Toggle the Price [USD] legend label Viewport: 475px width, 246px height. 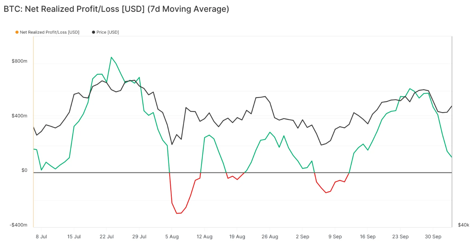coord(107,32)
